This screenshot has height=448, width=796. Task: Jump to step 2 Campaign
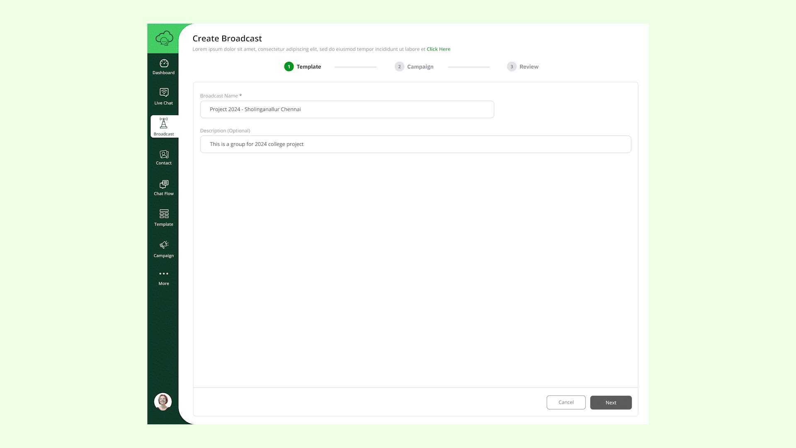coord(420,67)
